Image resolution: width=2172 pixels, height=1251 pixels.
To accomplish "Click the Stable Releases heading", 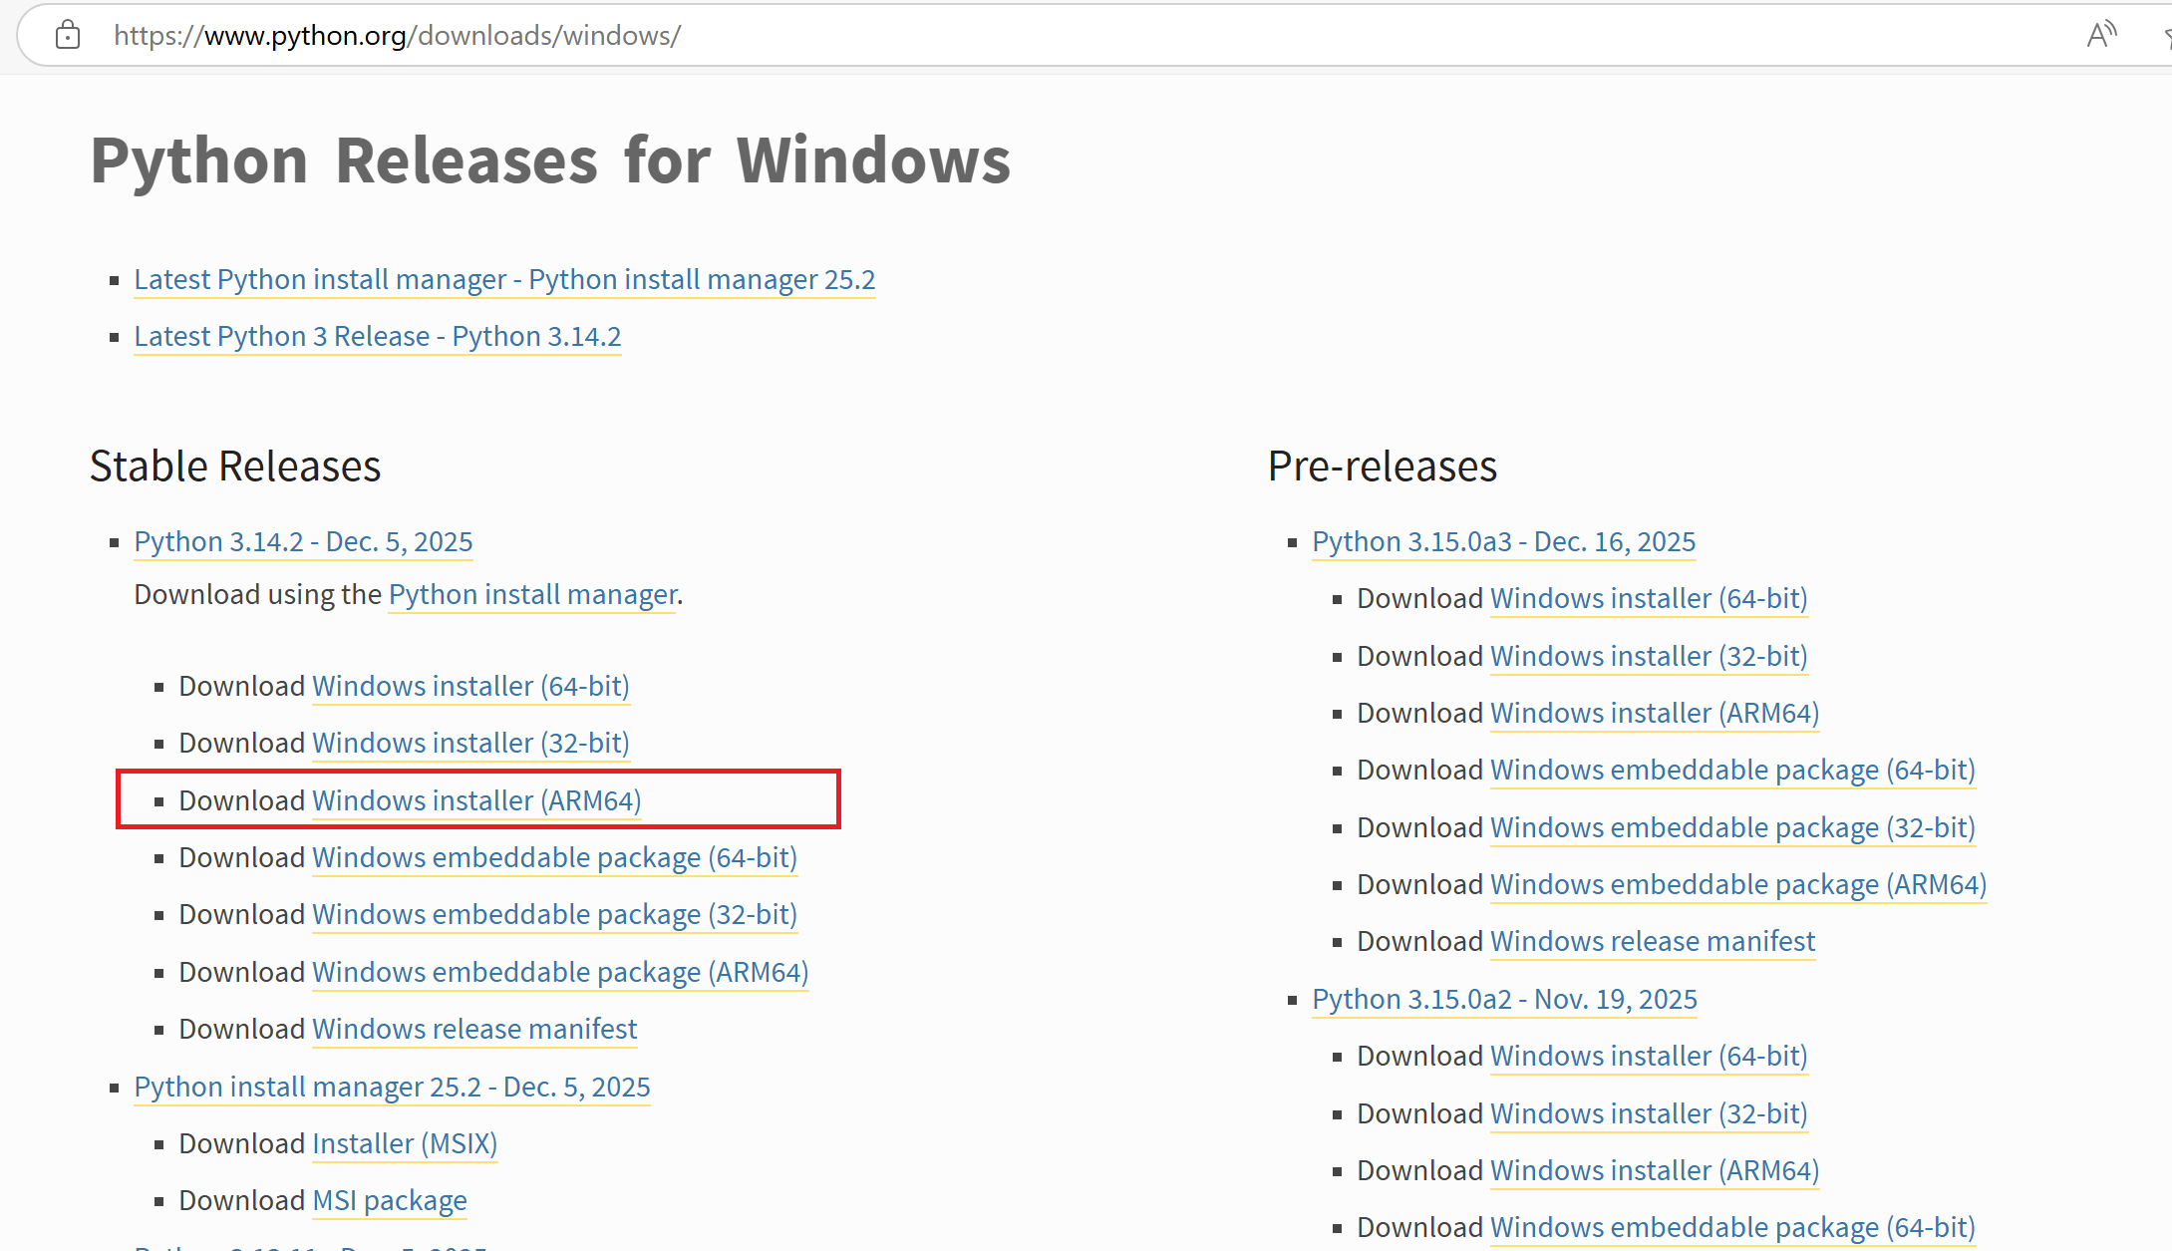I will [x=235, y=466].
